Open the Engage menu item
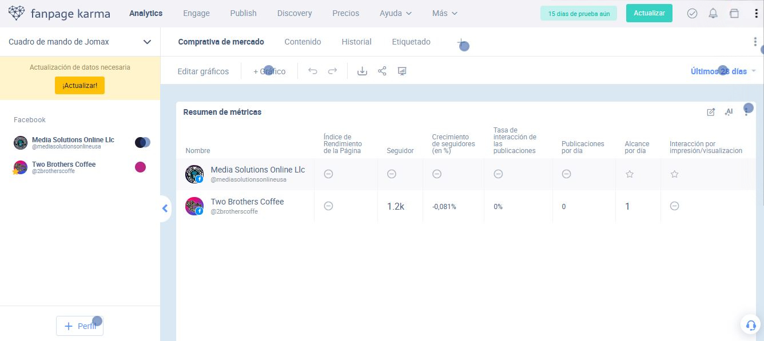 196,13
